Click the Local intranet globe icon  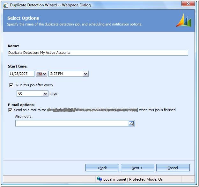(99, 179)
